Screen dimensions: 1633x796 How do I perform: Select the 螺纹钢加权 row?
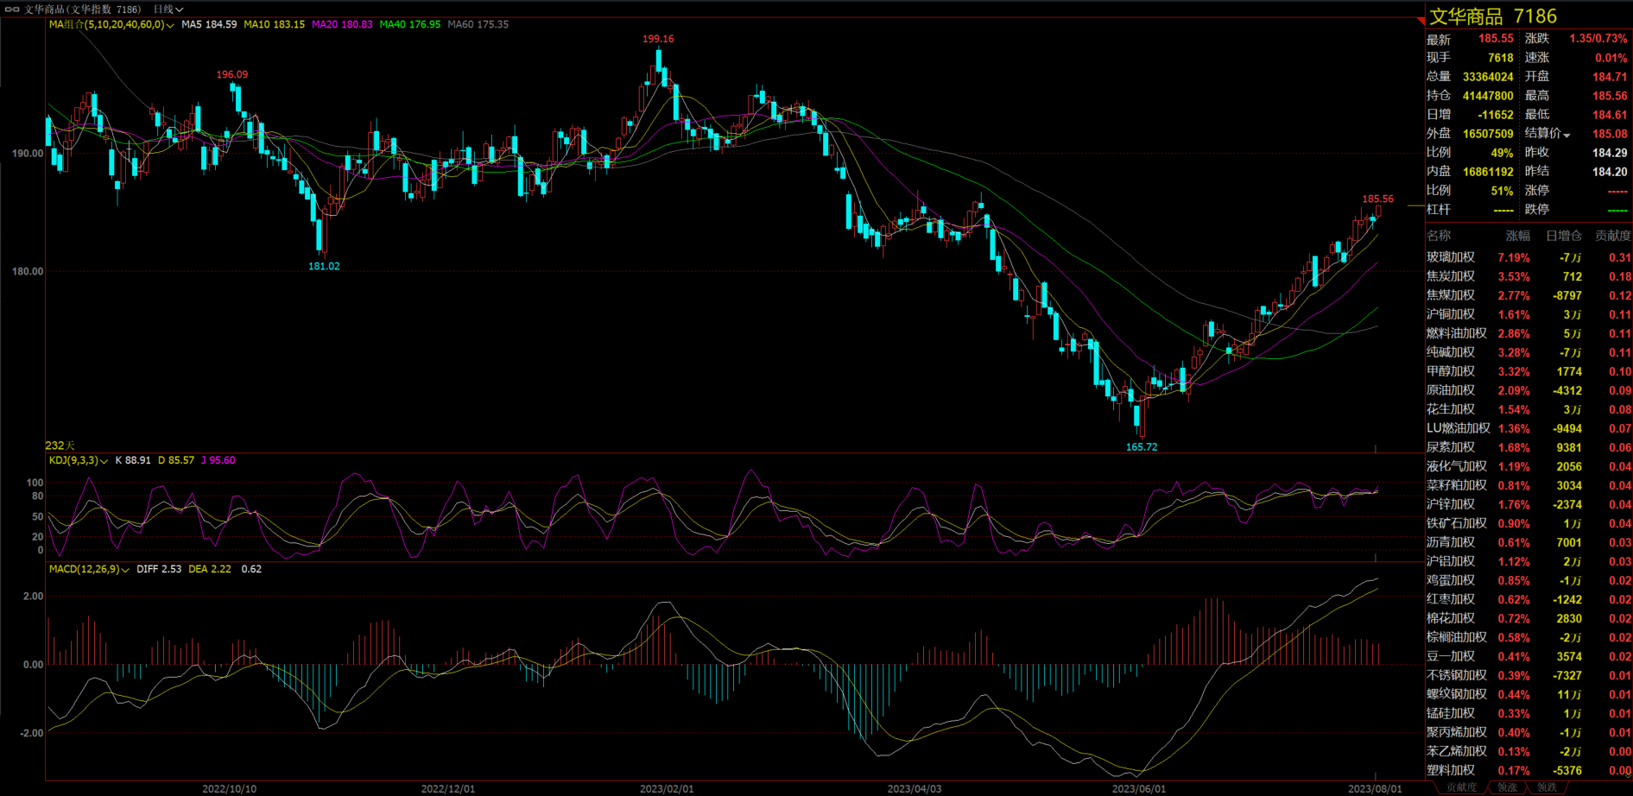point(1529,695)
